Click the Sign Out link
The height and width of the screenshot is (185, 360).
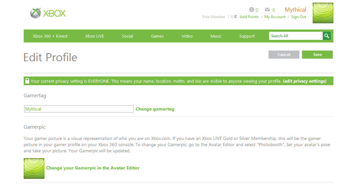(299, 17)
